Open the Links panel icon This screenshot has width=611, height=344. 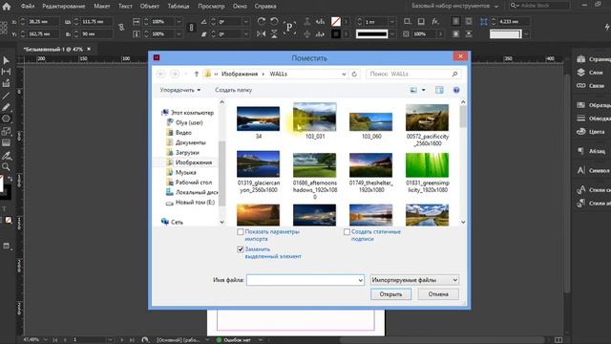(x=581, y=85)
